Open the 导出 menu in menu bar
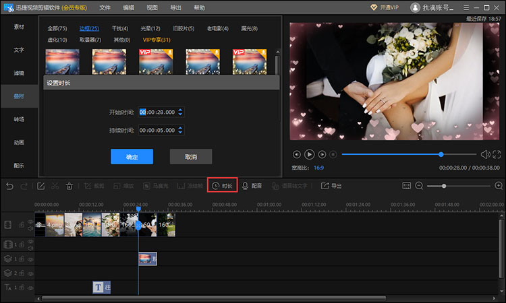 (x=175, y=7)
